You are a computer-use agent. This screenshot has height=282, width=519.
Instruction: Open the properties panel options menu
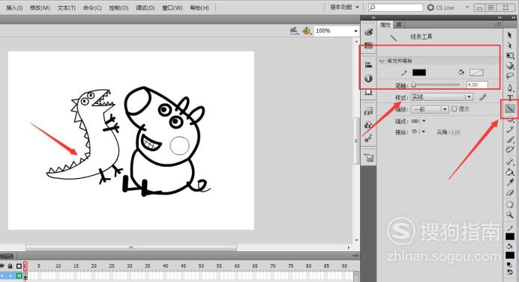point(498,25)
